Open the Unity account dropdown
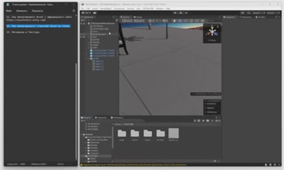 [87, 13]
